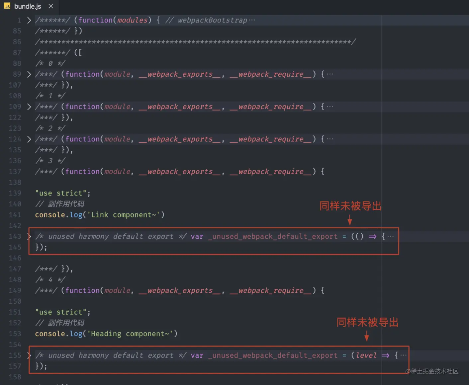Select line number 141 in the gutter
Screen dimensions: 469x385
(15, 215)
